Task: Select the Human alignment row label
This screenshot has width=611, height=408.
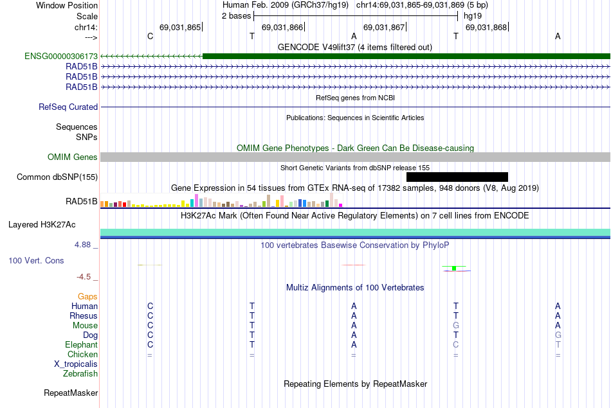Action: [84, 306]
